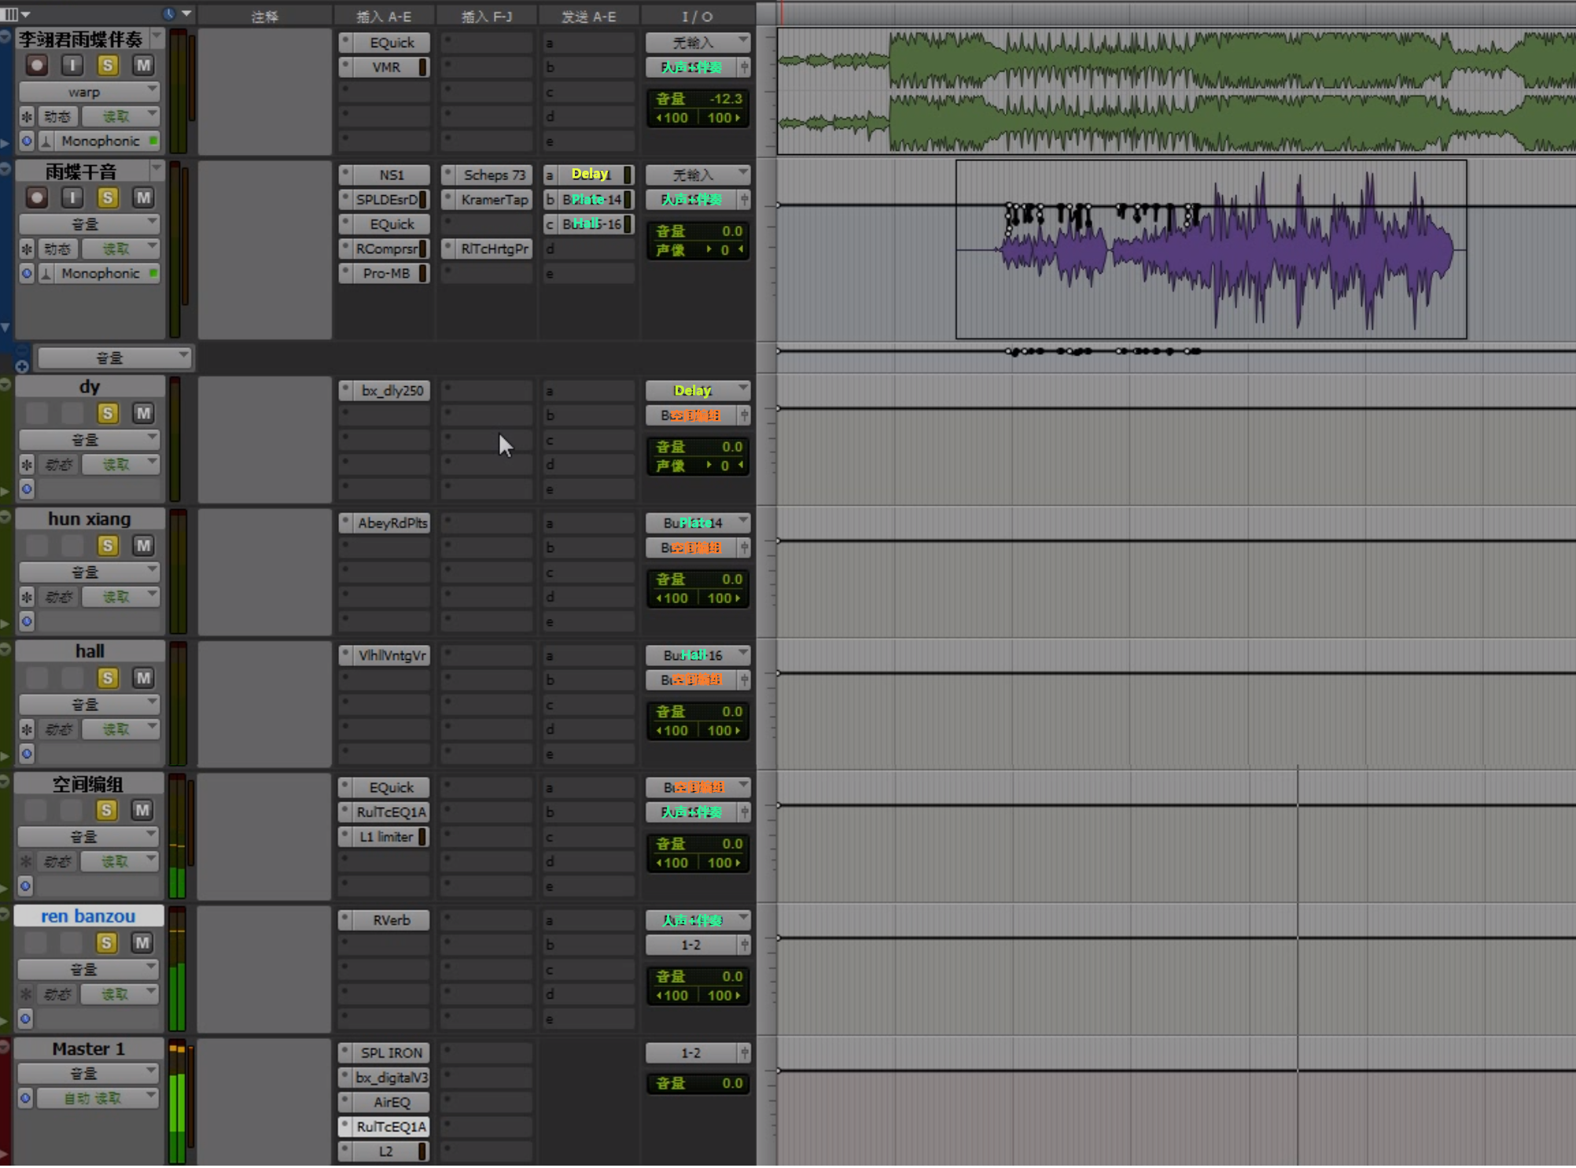Record-enable the 雨蝶干音 track
This screenshot has width=1576, height=1168.
(x=36, y=197)
